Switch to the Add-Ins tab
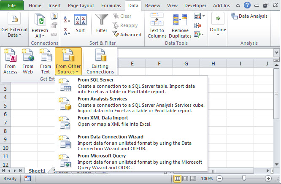This screenshot has height=184, width=281. pos(222,5)
